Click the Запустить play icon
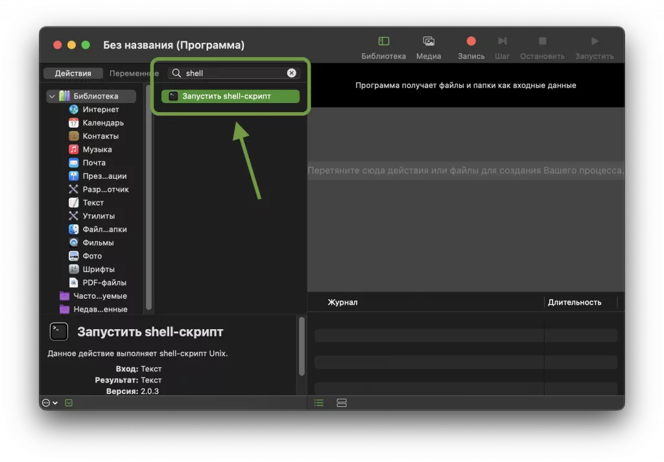This screenshot has width=664, height=462. pos(595,41)
